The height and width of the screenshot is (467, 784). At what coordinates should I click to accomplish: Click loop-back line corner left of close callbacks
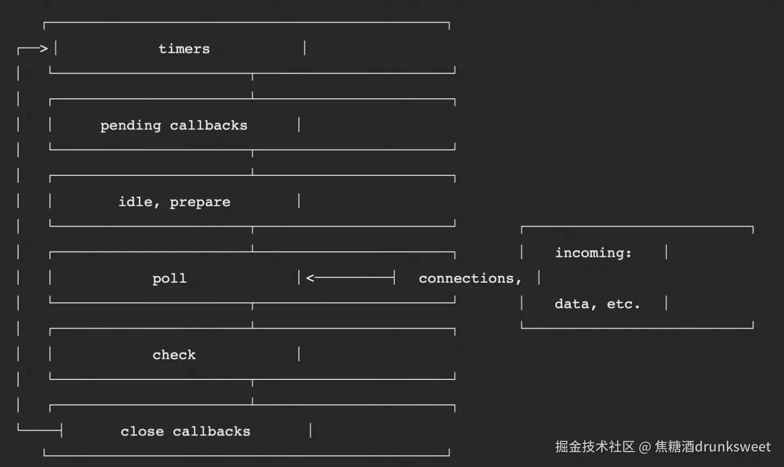pyautogui.click(x=19, y=430)
